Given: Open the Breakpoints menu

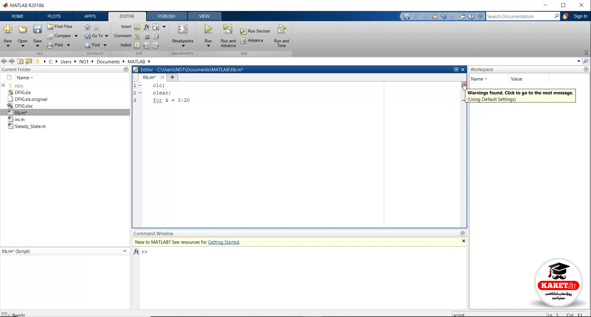Looking at the screenshot, I should coord(183,36).
